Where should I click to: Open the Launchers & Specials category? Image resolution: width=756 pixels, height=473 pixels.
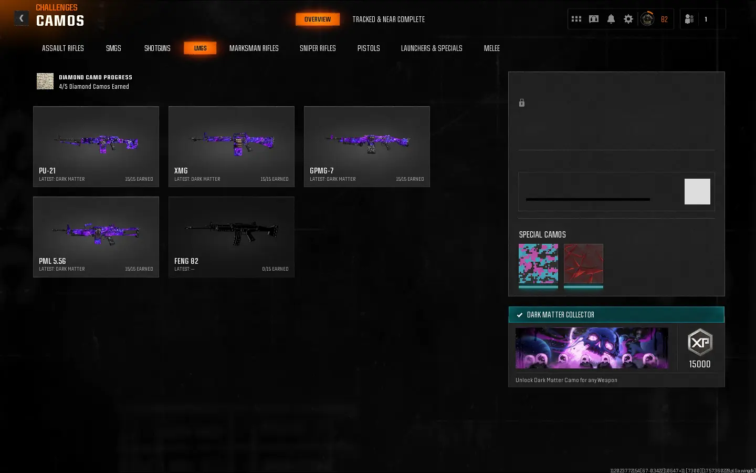(432, 48)
